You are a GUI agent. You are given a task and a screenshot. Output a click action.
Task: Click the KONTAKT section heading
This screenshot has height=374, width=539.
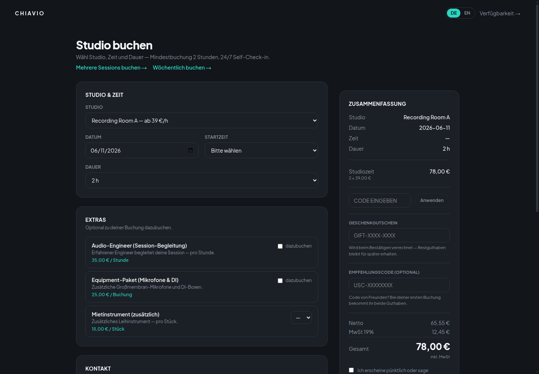click(98, 369)
